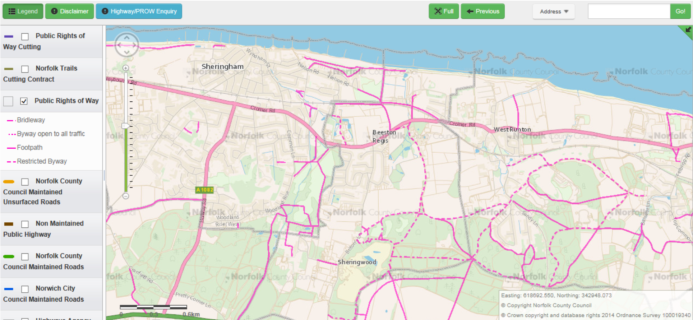Enable Maintained Unsurfaced Roads layer checkbox
The width and height of the screenshot is (693, 320).
[x=25, y=181]
